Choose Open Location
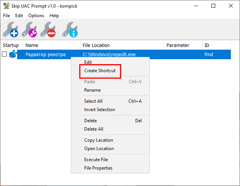The width and height of the screenshot is (240, 186). [110, 149]
